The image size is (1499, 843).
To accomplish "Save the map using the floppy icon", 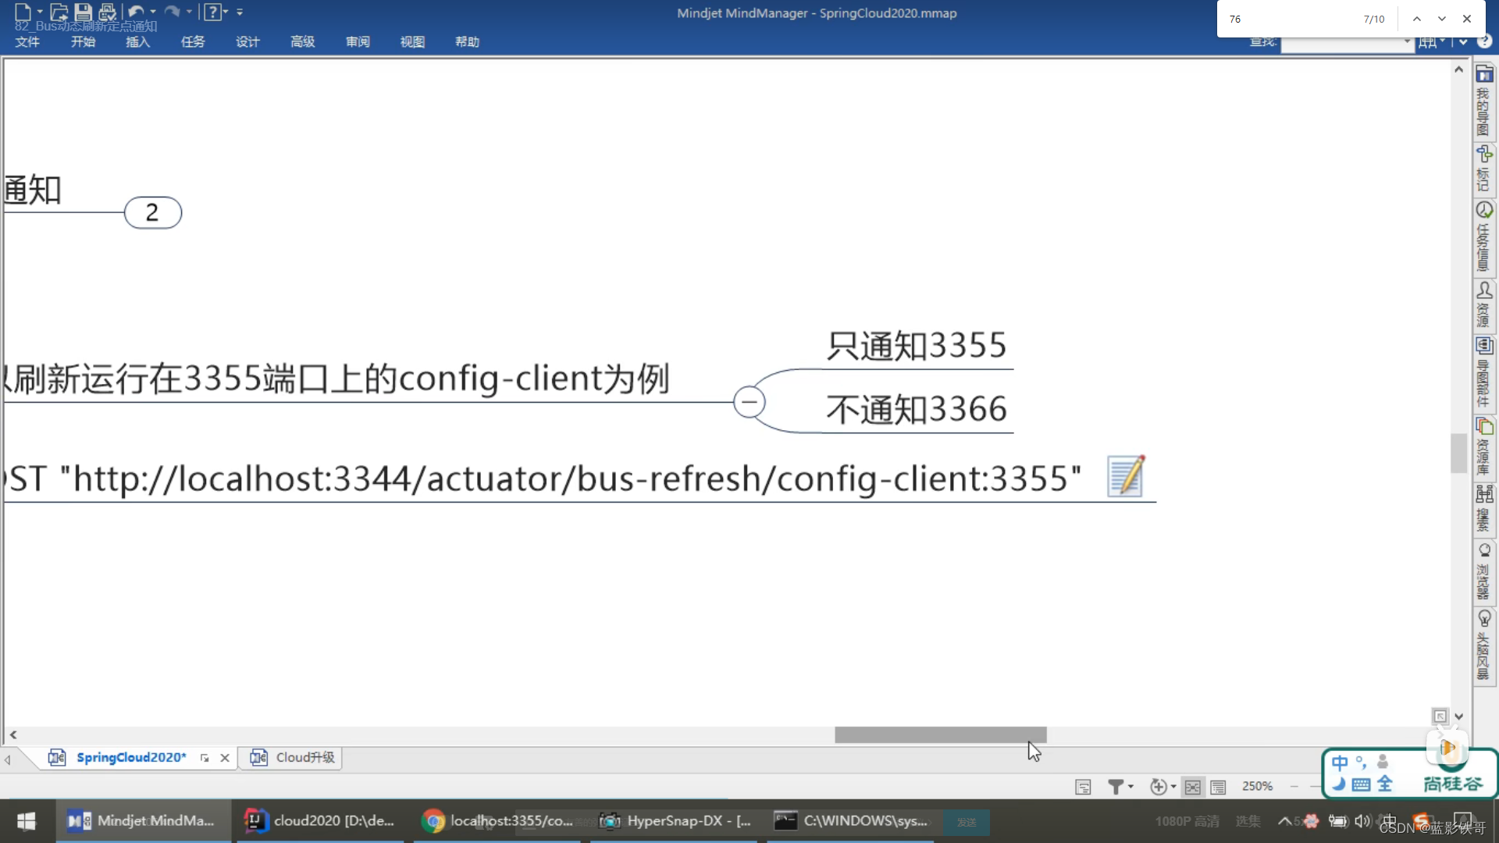I will point(83,12).
